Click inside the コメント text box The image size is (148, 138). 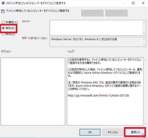[96, 28]
